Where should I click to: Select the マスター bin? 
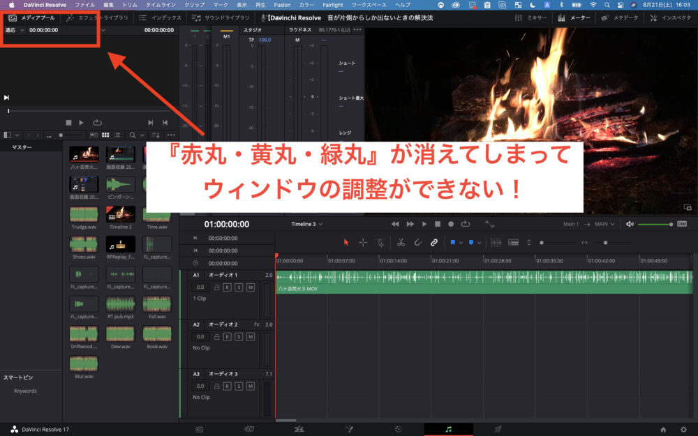click(x=22, y=147)
